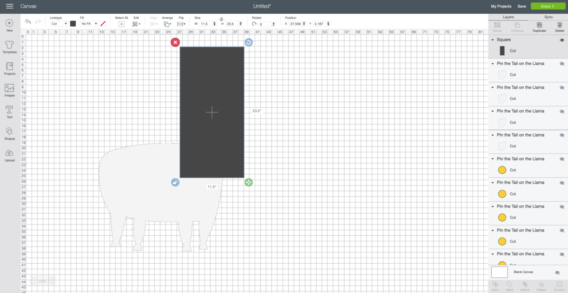Click the Weld icon at bottom right
Screen dimensions: 568x293
(x=509, y=285)
